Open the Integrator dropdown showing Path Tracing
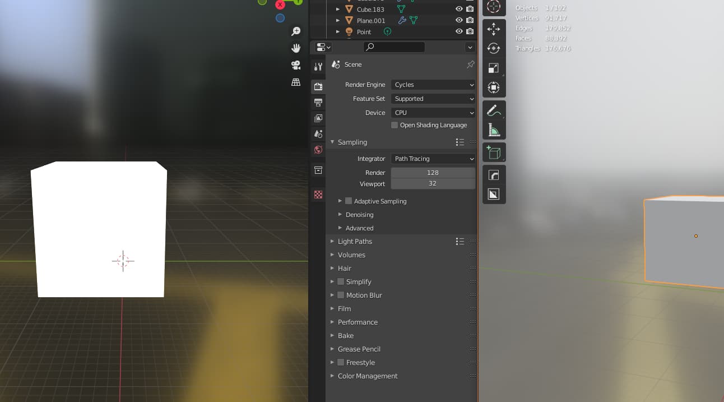The height and width of the screenshot is (402, 724). tap(433, 159)
